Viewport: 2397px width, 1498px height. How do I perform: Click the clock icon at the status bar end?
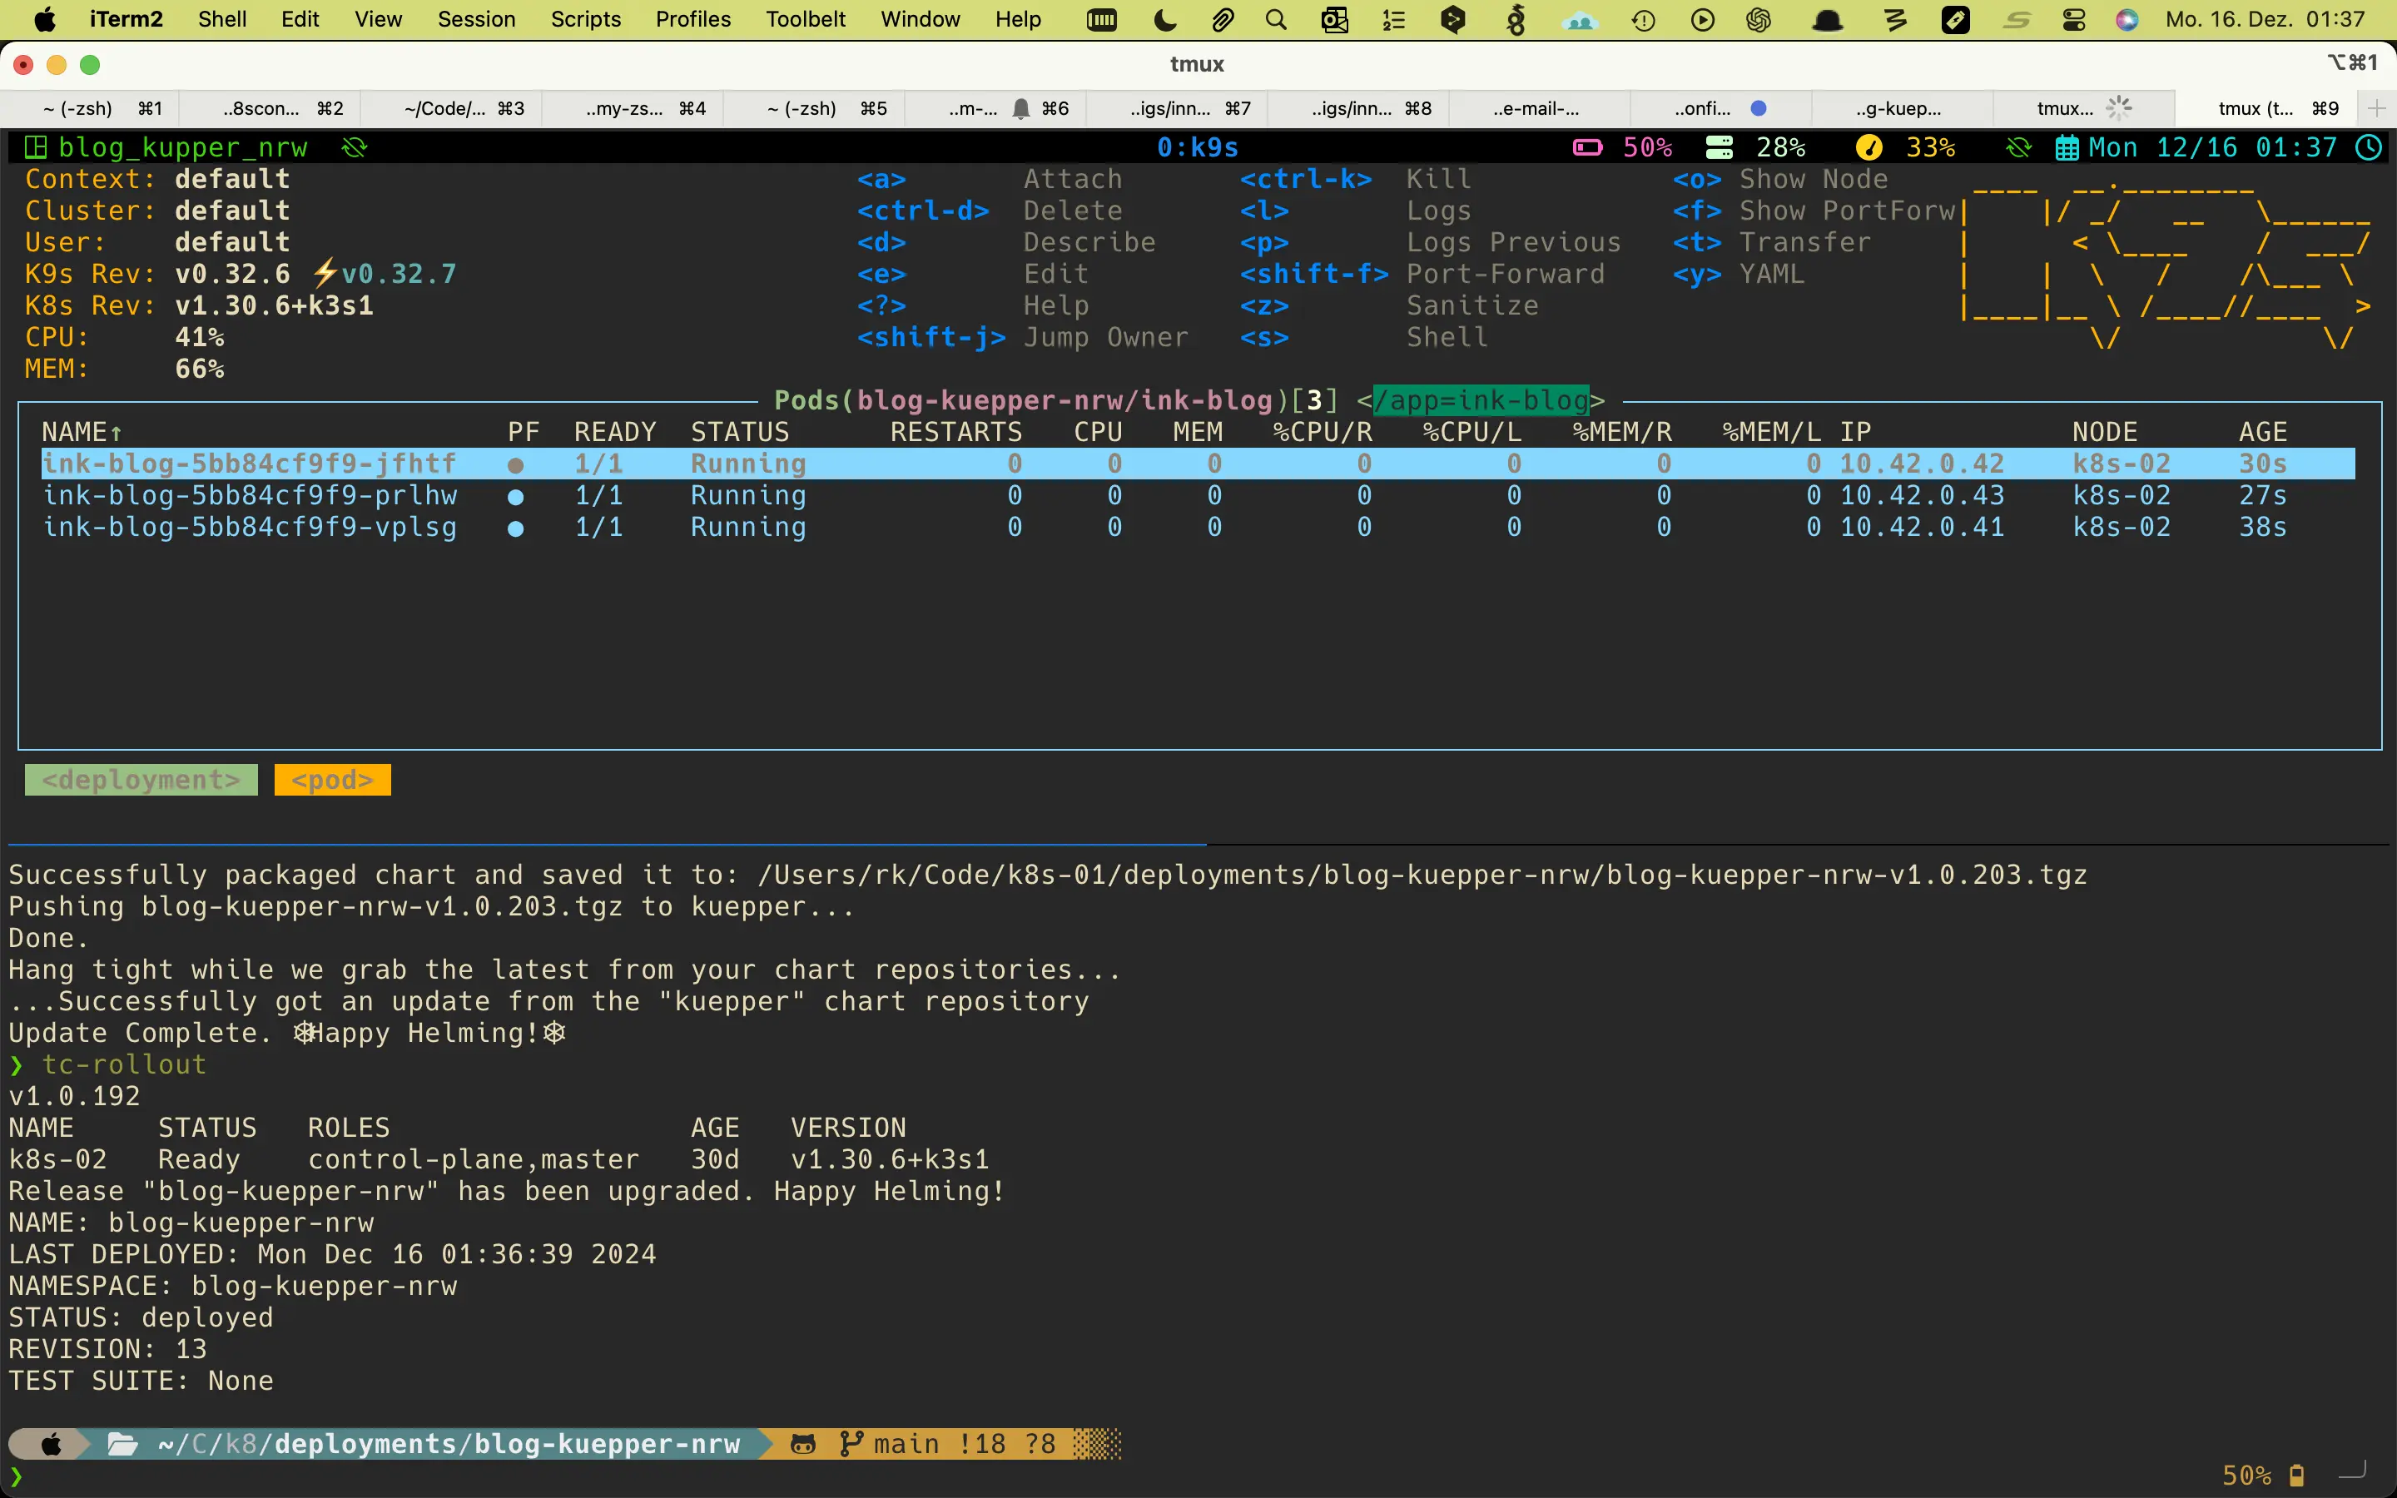[2371, 147]
